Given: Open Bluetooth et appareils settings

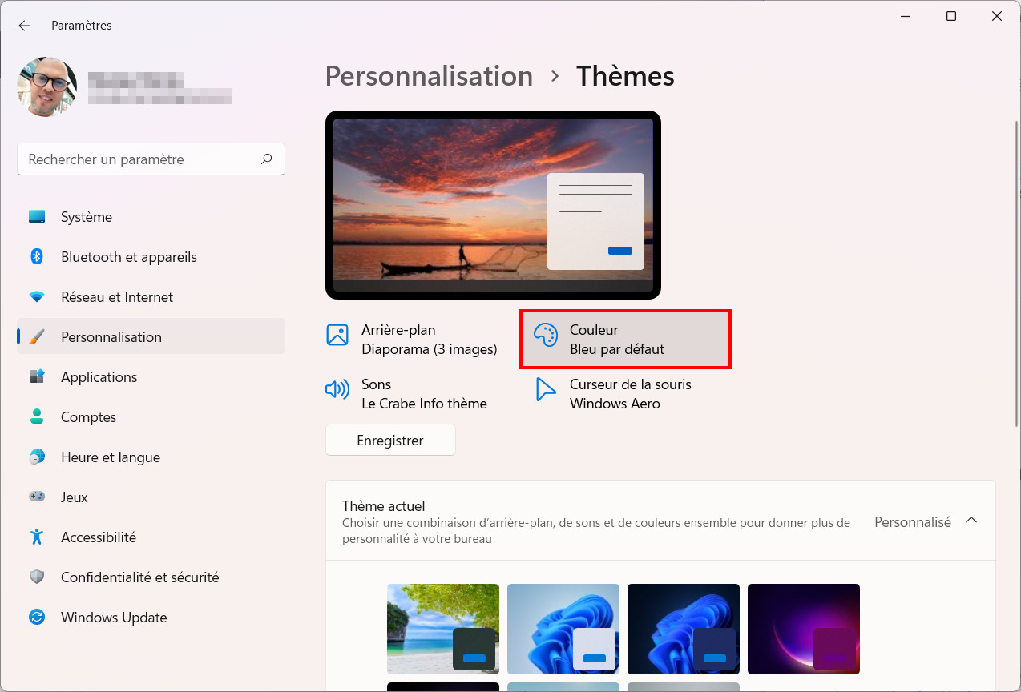Looking at the screenshot, I should point(151,257).
